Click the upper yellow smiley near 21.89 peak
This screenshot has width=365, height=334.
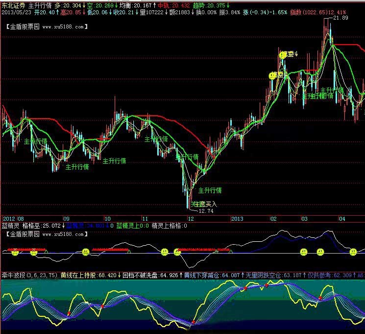(x=283, y=55)
